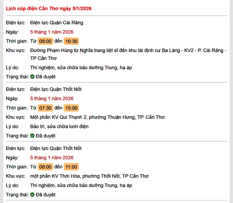Click the red date in the Thới Hòa entry
233x203 pixels.
click(x=52, y=157)
